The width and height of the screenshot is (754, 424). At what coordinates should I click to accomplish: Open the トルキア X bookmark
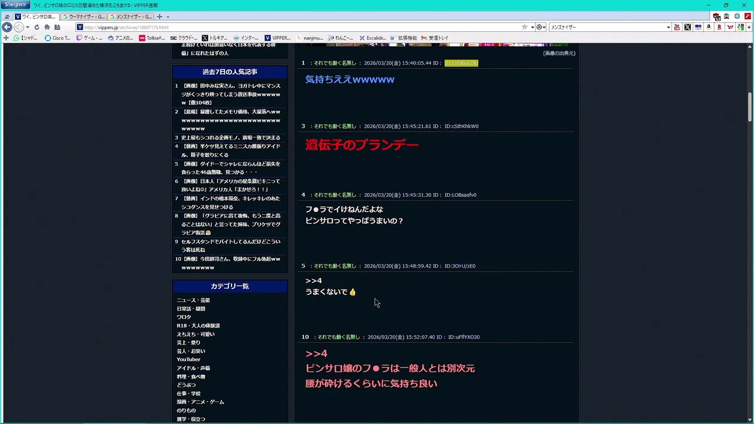pyautogui.click(x=214, y=38)
